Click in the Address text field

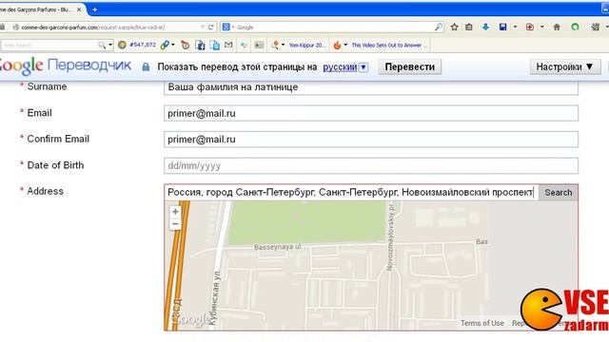tap(351, 192)
